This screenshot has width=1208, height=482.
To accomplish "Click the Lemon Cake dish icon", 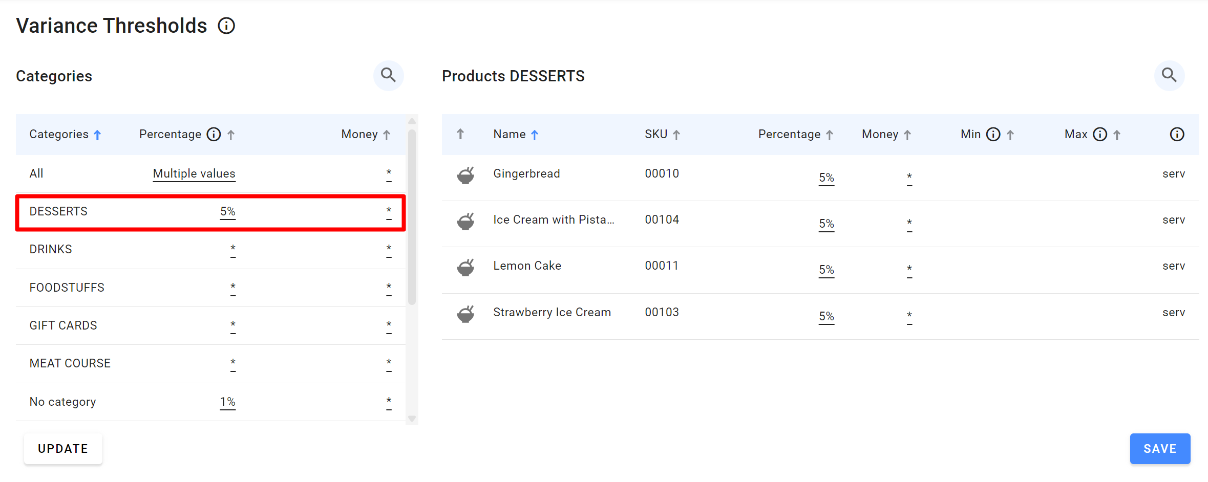I will 465,267.
